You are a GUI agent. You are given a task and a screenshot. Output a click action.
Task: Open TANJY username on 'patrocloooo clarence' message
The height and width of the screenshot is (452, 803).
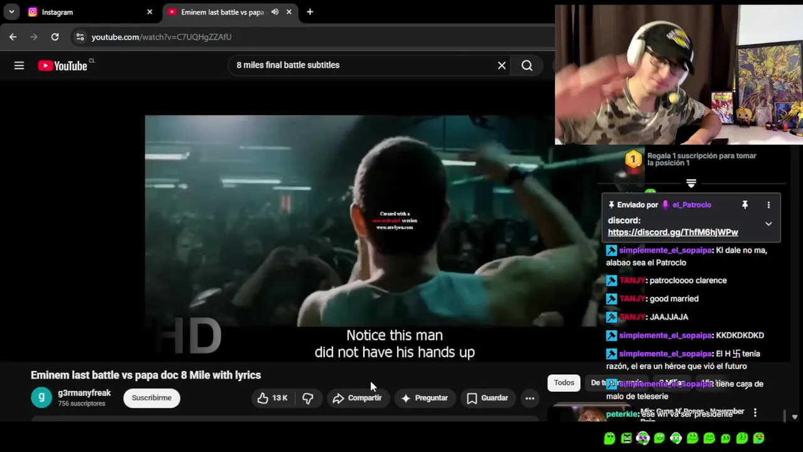632,281
